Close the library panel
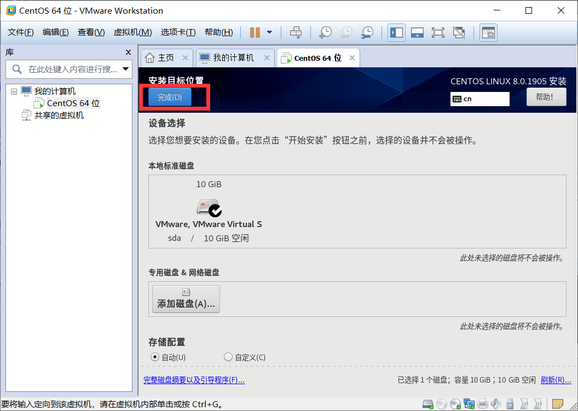The height and width of the screenshot is (411, 578). point(128,53)
